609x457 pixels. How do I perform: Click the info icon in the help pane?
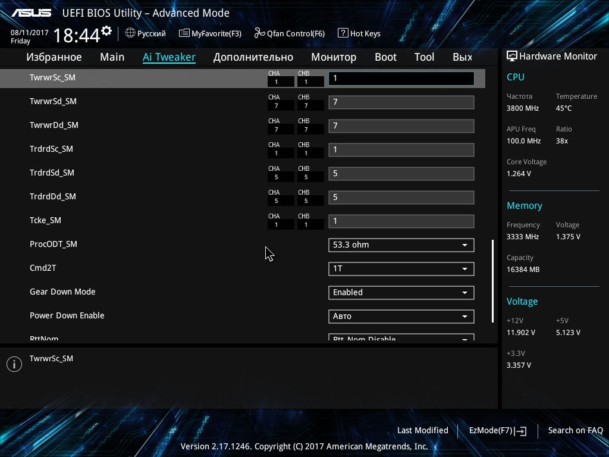click(14, 364)
